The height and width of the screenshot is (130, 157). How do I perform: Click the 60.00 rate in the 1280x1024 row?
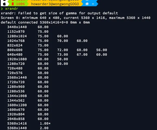pos(63,36)
